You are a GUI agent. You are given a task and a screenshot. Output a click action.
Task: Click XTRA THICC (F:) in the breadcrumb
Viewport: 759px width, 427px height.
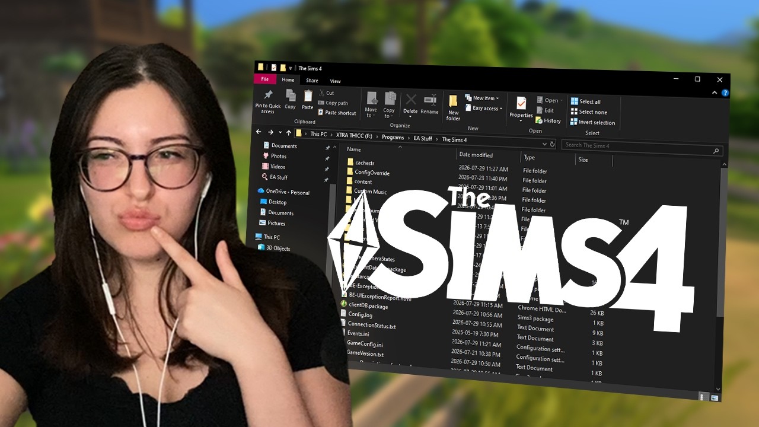(x=354, y=135)
